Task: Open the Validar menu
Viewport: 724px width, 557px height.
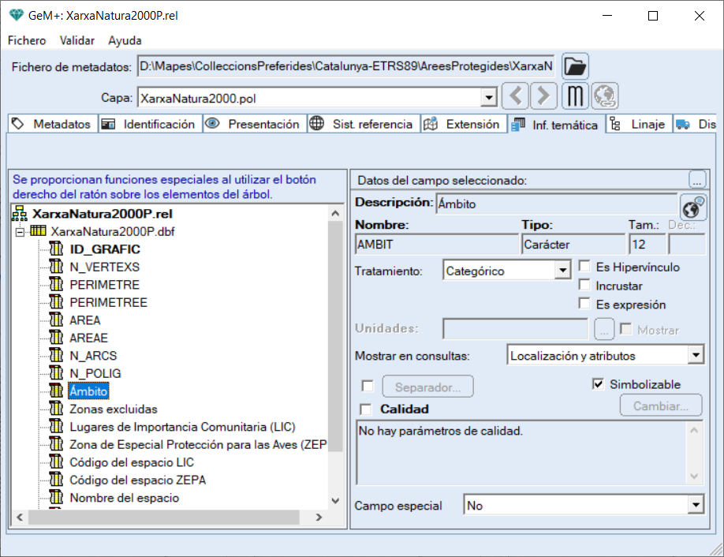Action: coord(77,40)
